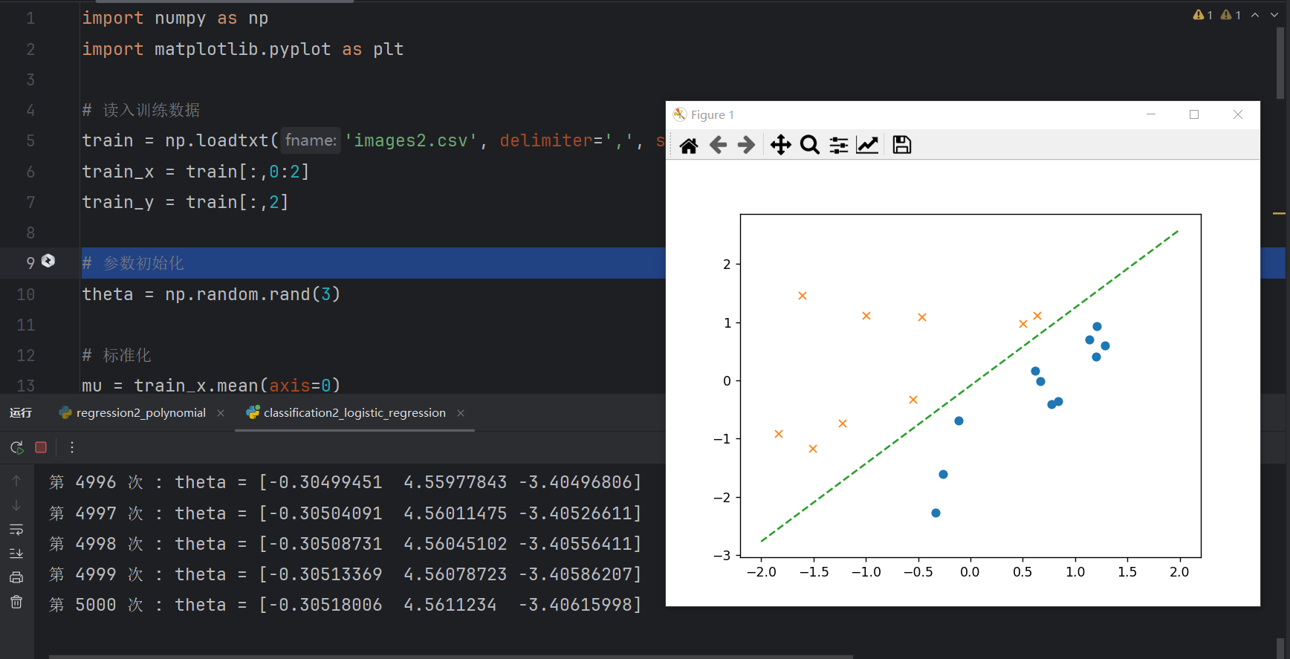1290x659 pixels.
Task: Select console row for iteration 4996
Action: 345,482
